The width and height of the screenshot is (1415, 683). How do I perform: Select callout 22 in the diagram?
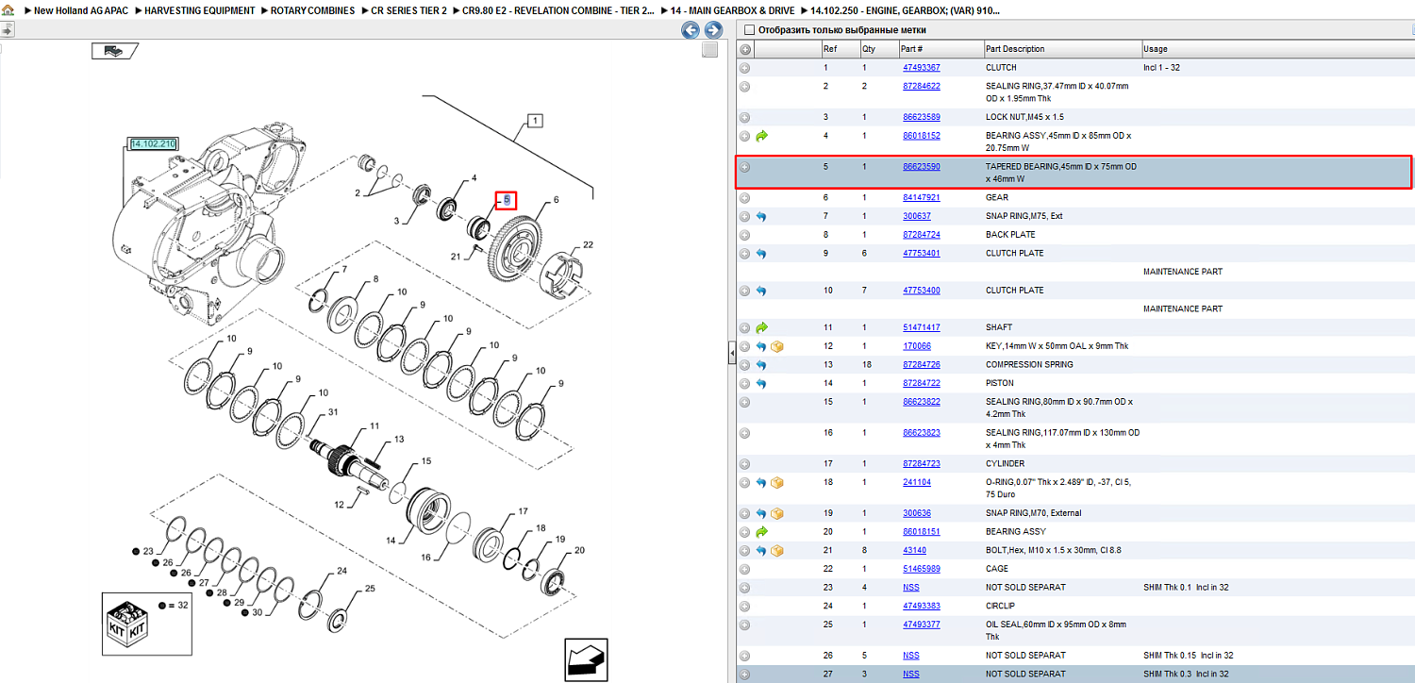[588, 245]
